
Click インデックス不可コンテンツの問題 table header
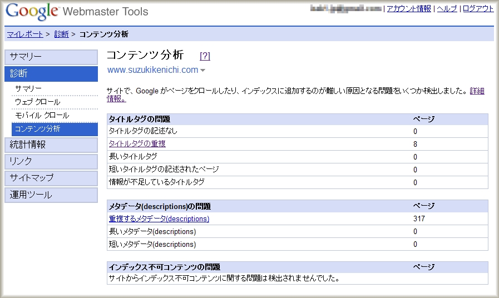[x=165, y=267]
